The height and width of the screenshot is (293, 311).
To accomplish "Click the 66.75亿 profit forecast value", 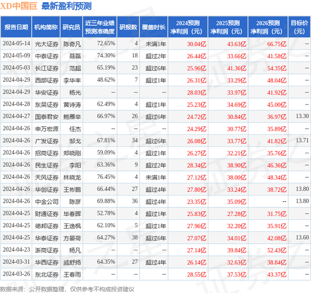I will [x=277, y=44].
